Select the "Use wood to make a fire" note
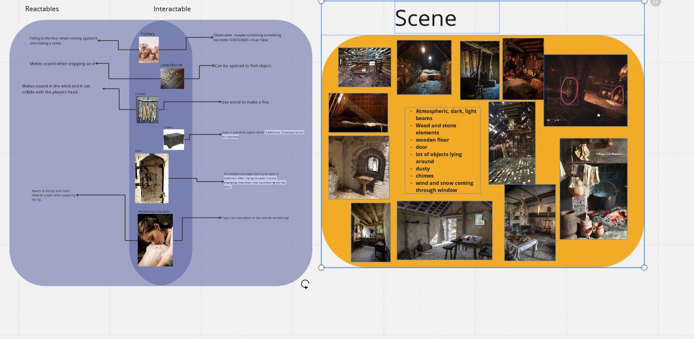The width and height of the screenshot is (694, 339). 245,102
